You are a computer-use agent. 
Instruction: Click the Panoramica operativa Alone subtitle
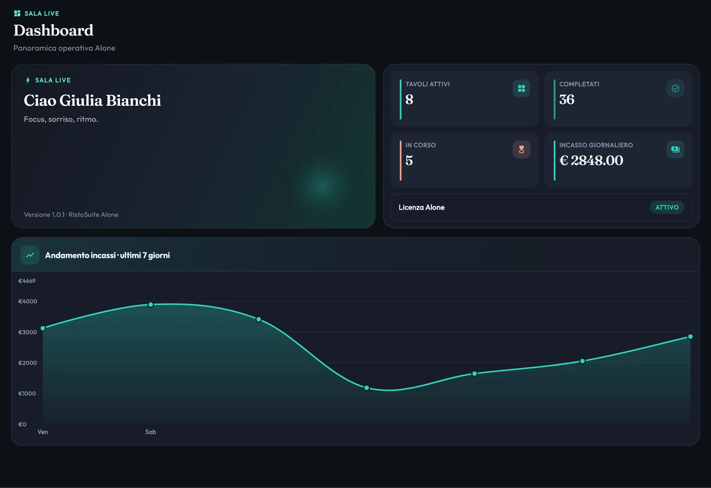tap(64, 48)
